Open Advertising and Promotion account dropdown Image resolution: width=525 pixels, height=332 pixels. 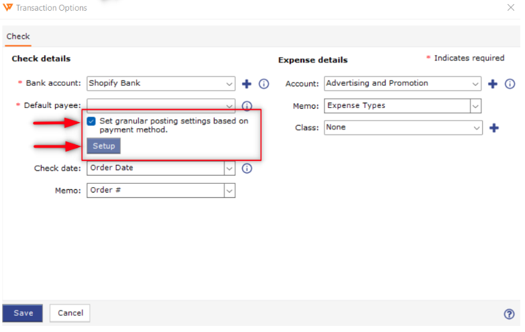click(x=402, y=83)
